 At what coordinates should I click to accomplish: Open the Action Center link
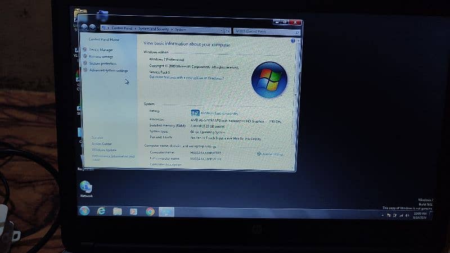click(102, 144)
